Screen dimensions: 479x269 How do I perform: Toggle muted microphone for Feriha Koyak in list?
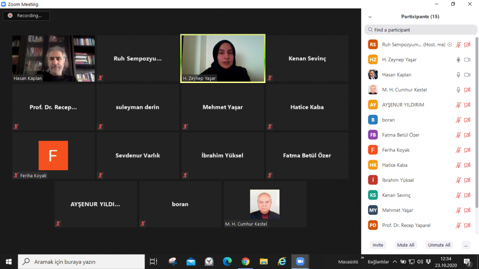pos(458,150)
